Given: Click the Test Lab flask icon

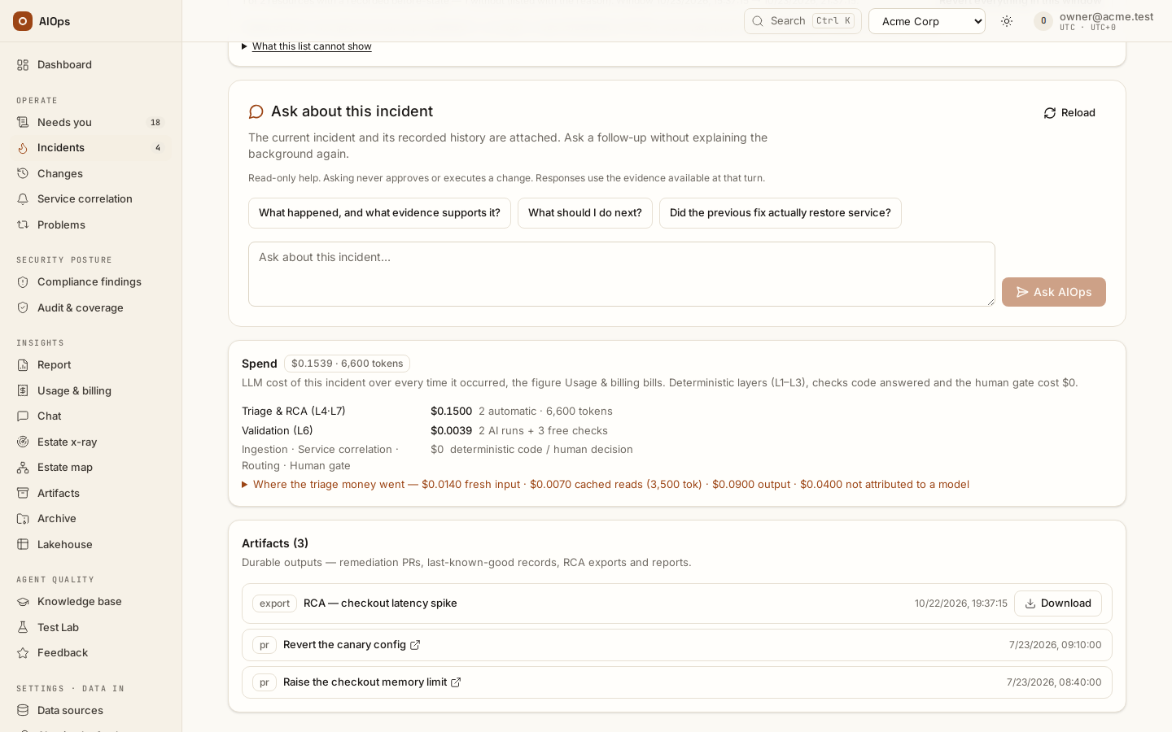Looking at the screenshot, I should pyautogui.click(x=23, y=628).
